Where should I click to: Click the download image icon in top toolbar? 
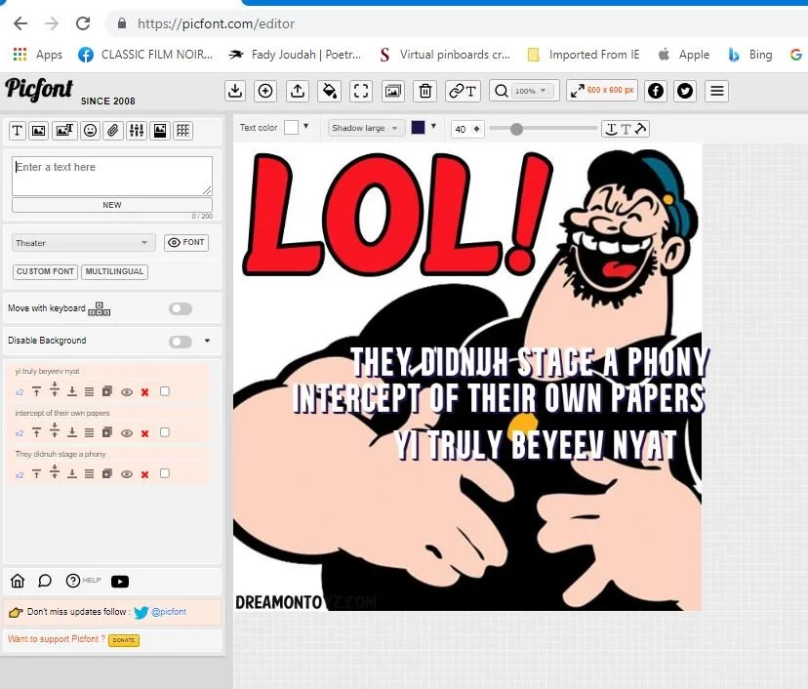(235, 91)
